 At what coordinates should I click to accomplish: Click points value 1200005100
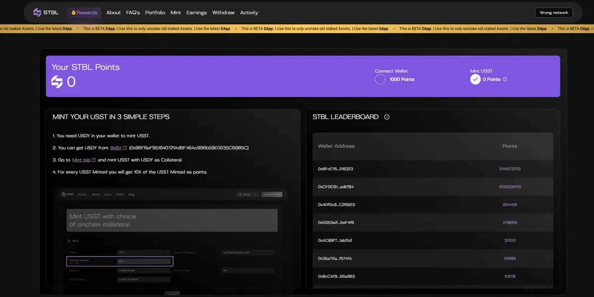click(x=510, y=187)
